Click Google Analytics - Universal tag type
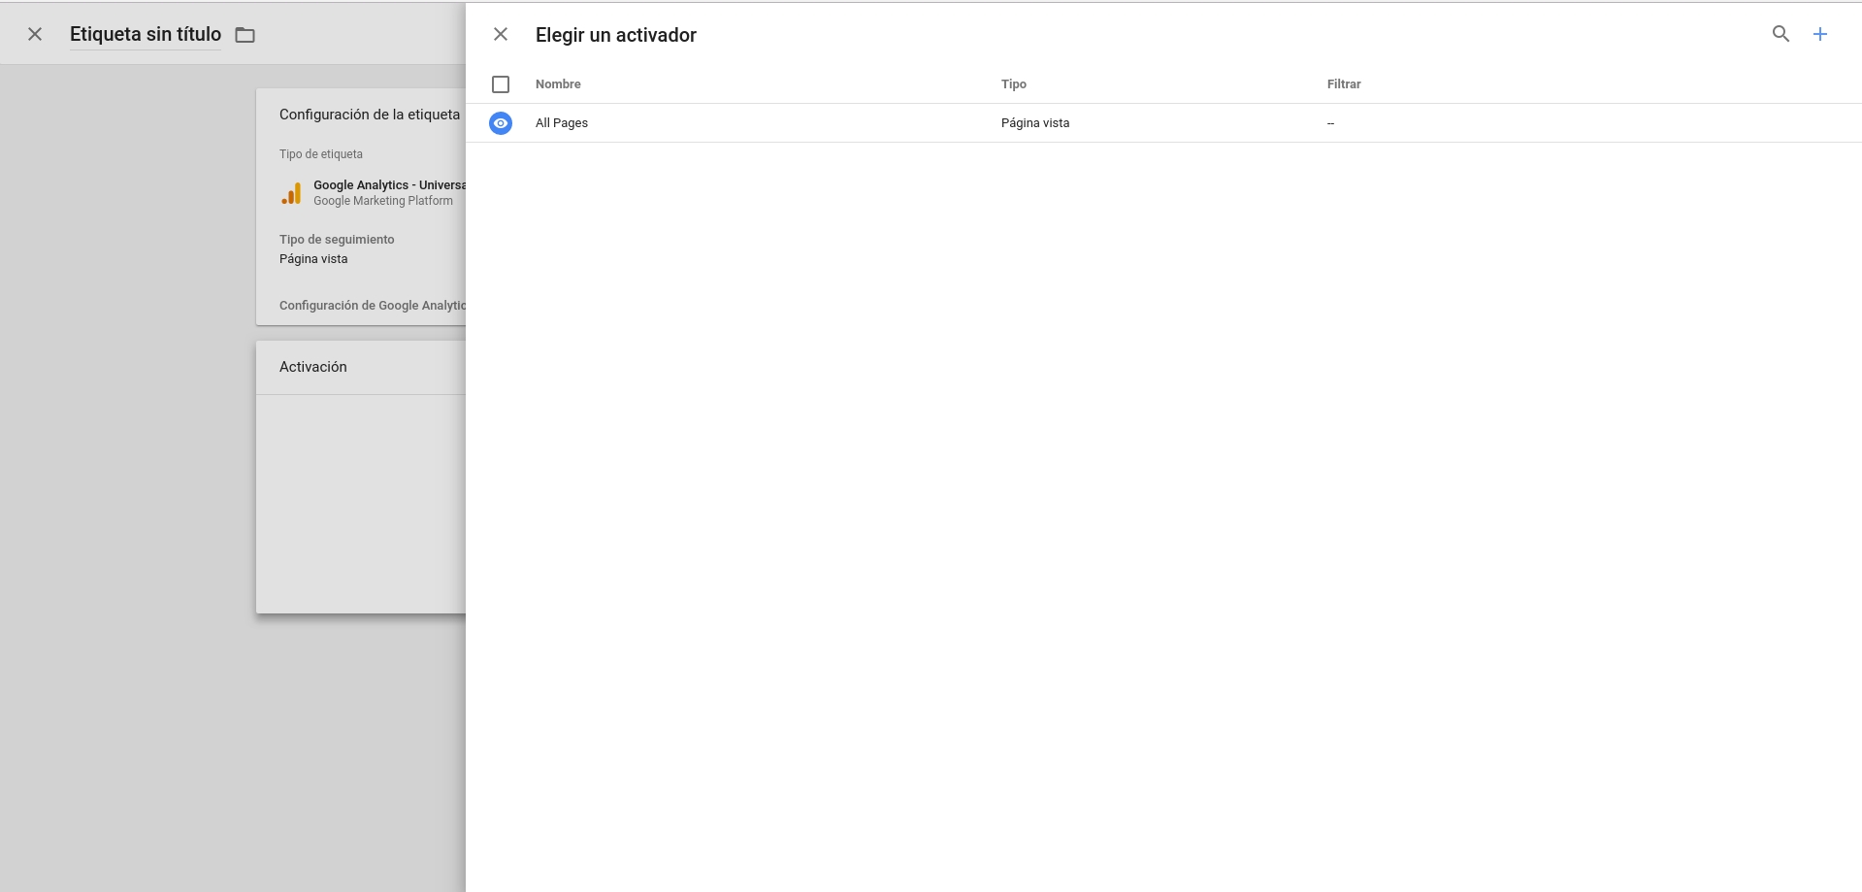The height and width of the screenshot is (892, 1862). [389, 185]
